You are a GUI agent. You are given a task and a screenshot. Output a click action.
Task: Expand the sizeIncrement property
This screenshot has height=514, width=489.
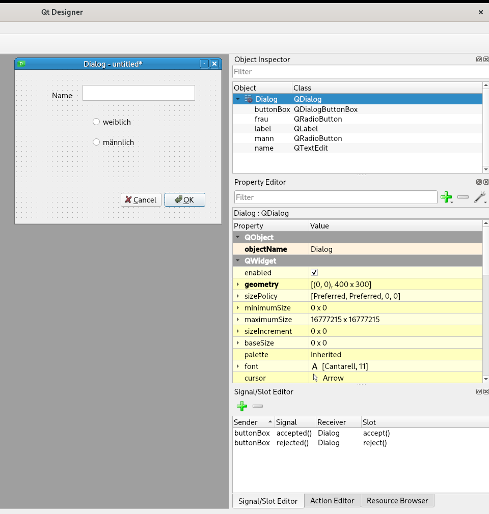point(238,331)
